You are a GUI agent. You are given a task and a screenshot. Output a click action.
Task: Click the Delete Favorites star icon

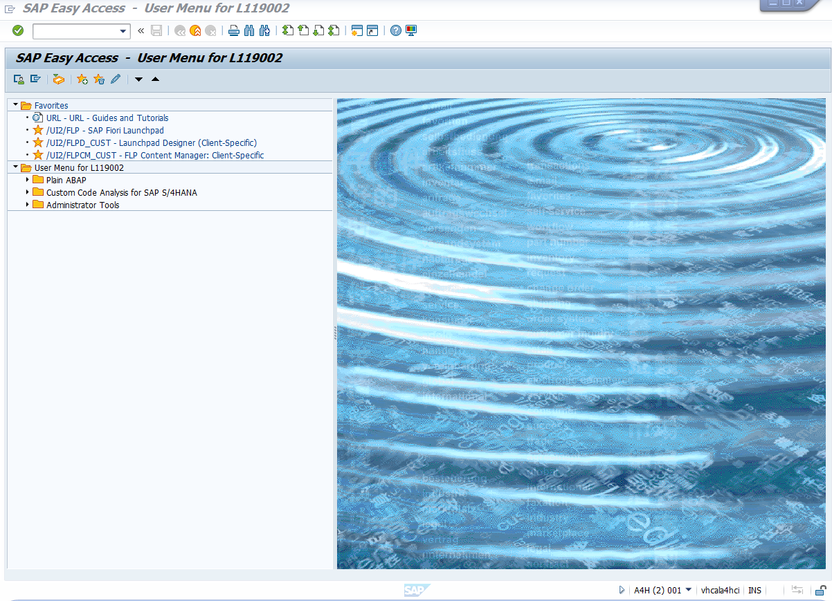point(99,80)
